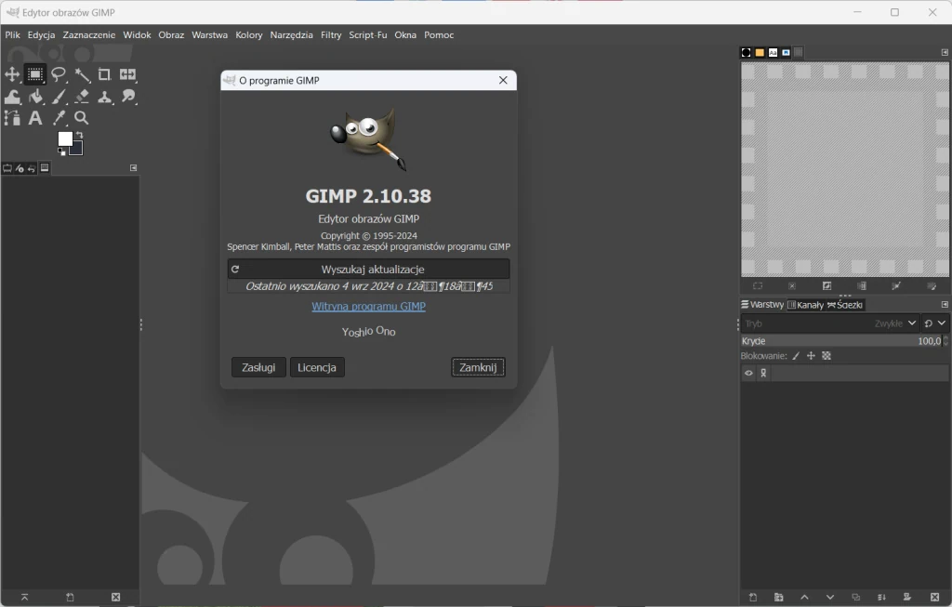
Task: Open the Witryna programu GIMP link
Action: pos(368,307)
